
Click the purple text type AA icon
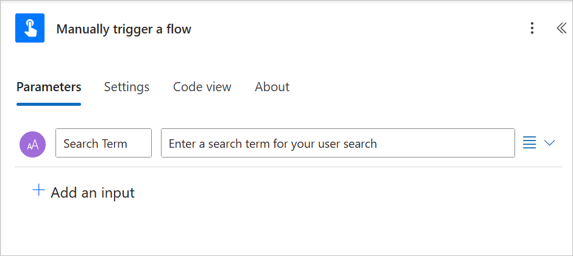(32, 144)
